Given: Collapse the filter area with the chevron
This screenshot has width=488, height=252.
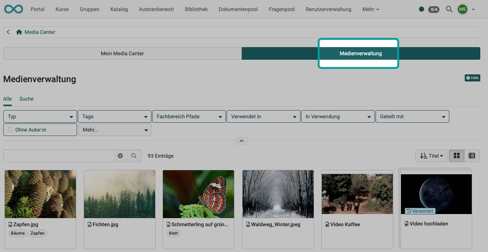Looking at the screenshot, I should [x=241, y=141].
